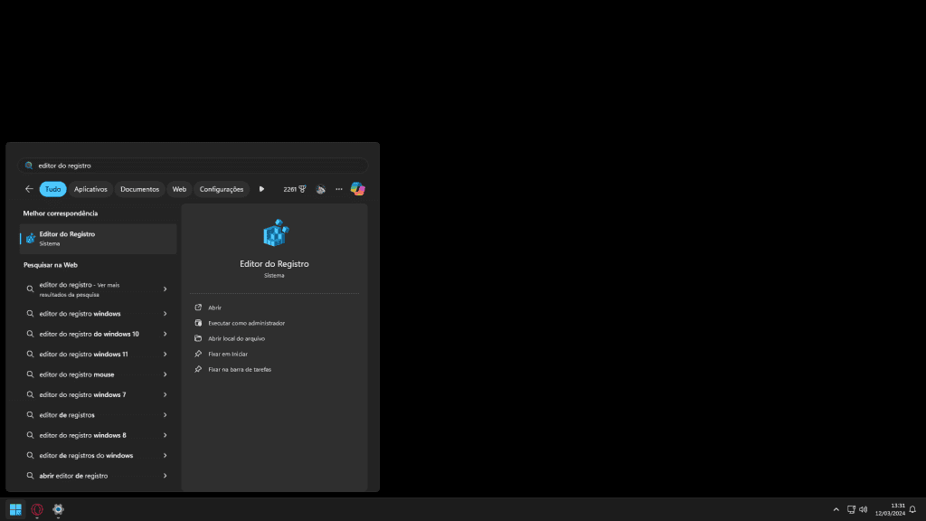Choose Fixar em Iniciar
The image size is (926, 521).
tap(228, 354)
